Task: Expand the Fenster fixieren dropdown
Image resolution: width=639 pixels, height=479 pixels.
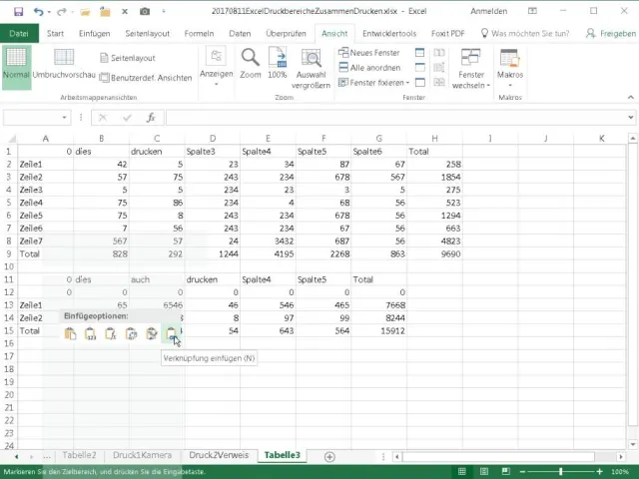Action: 377,83
